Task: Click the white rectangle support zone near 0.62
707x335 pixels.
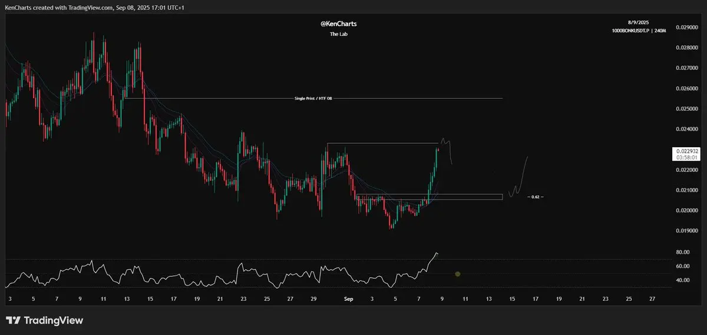Action: click(430, 197)
